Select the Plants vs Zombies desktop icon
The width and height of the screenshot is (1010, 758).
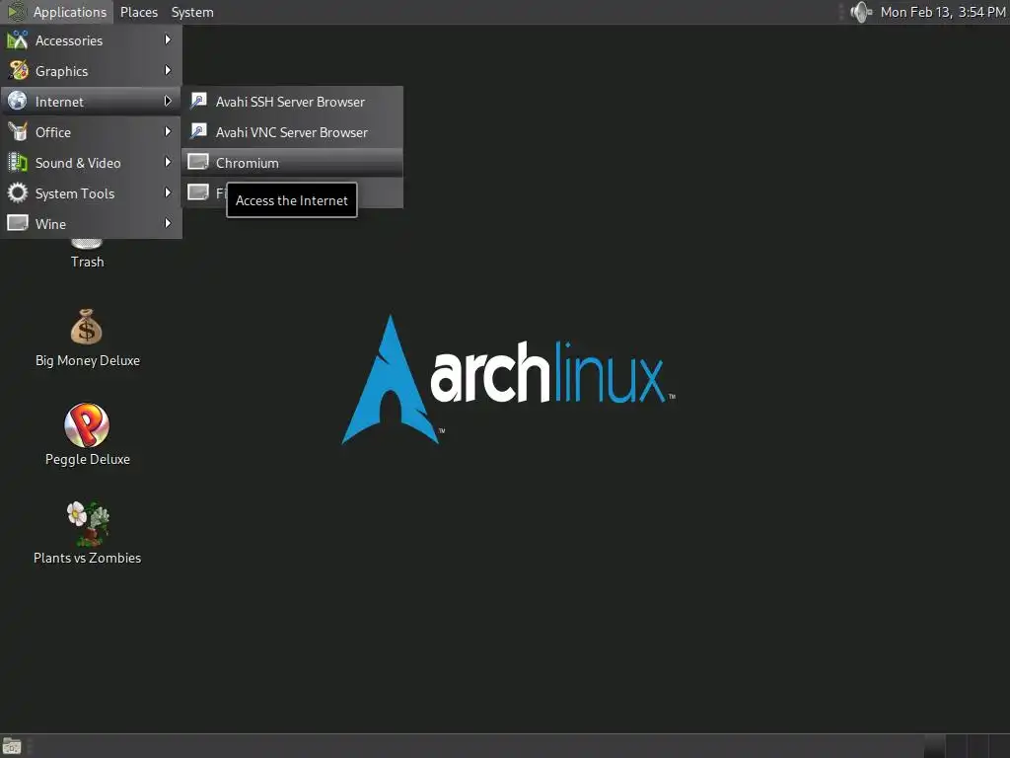click(88, 523)
